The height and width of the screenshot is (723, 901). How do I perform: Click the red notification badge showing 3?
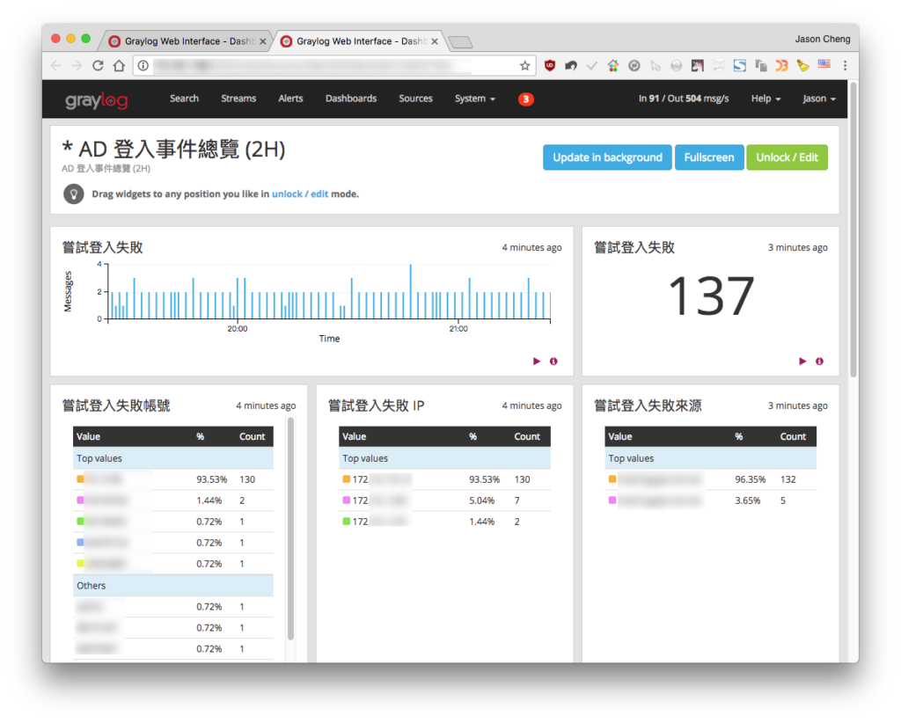point(526,99)
